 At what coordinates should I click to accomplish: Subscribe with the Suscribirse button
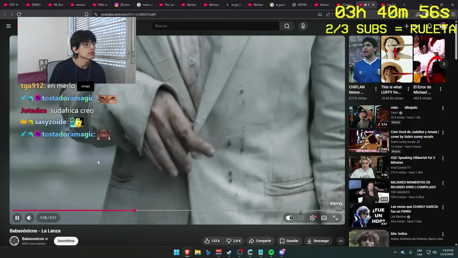point(66,241)
